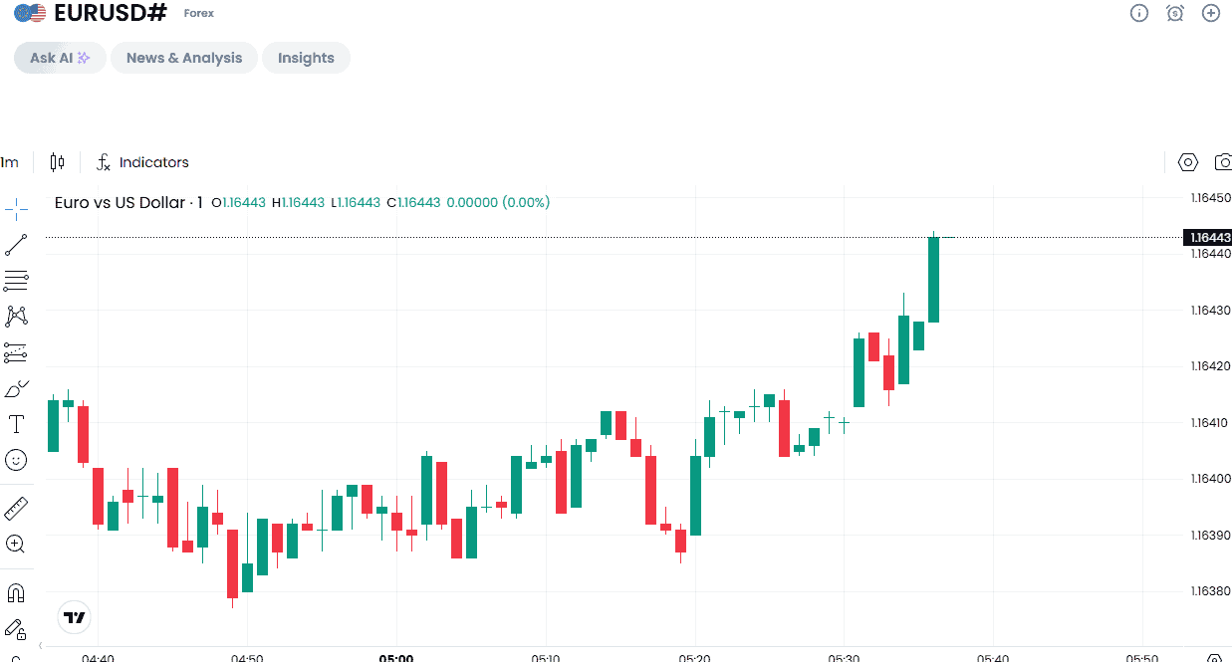Switch to the News & Analysis tab
This screenshot has width=1232, height=662.
pyautogui.click(x=184, y=58)
